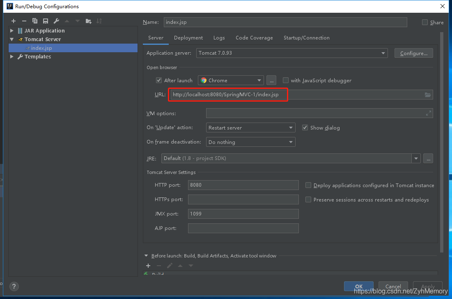Switch to the Server tab
Image resolution: width=452 pixels, height=299 pixels.
[156, 38]
